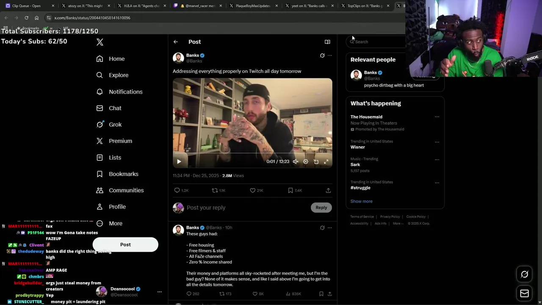Open options for Sark trend

click(x=437, y=160)
